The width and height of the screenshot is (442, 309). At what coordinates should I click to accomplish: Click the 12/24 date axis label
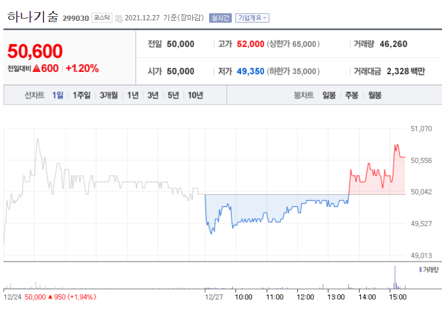pos(12,297)
